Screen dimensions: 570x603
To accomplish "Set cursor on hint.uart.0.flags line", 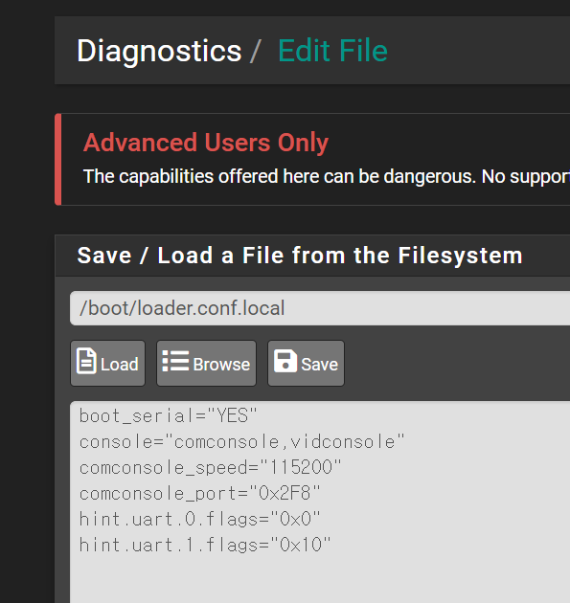I will [200, 519].
